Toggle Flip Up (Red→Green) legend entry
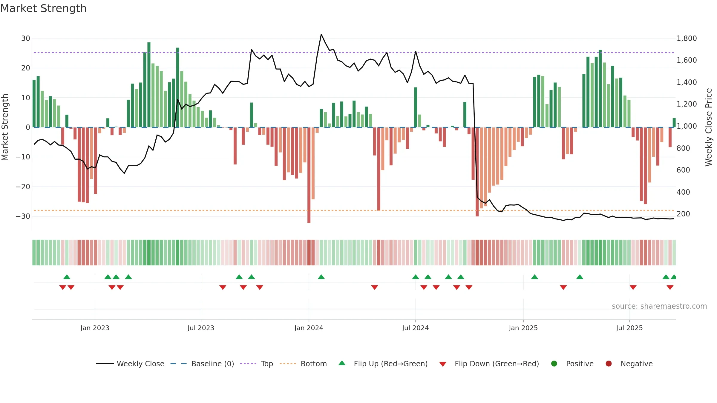The height and width of the screenshot is (403, 717). 383,364
